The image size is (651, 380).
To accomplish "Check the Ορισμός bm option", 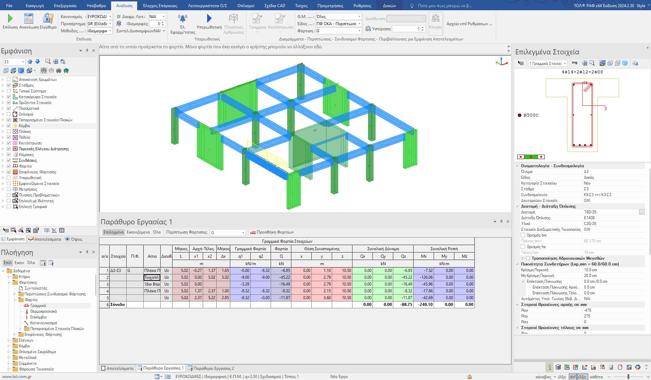I will click(523, 235).
